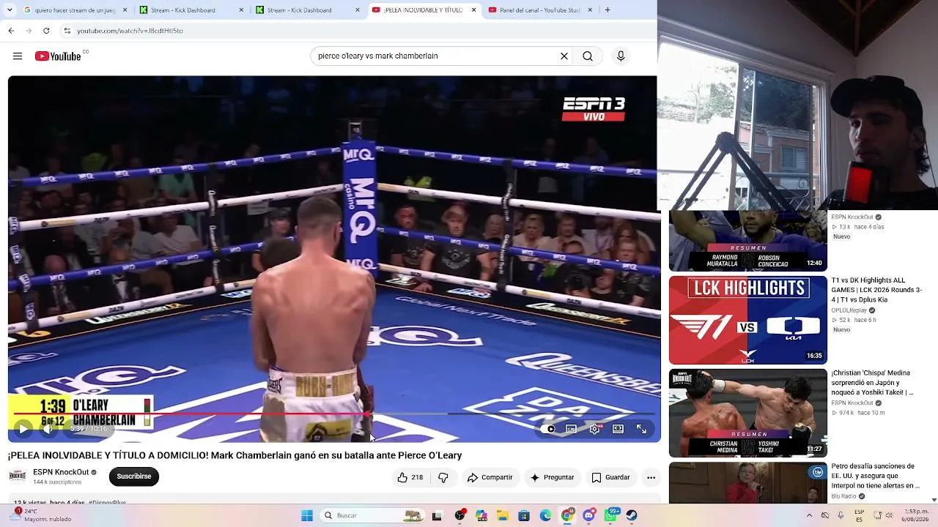The width and height of the screenshot is (938, 527).
Task: Visit the OPLOLReplay channel link
Action: 850,310
